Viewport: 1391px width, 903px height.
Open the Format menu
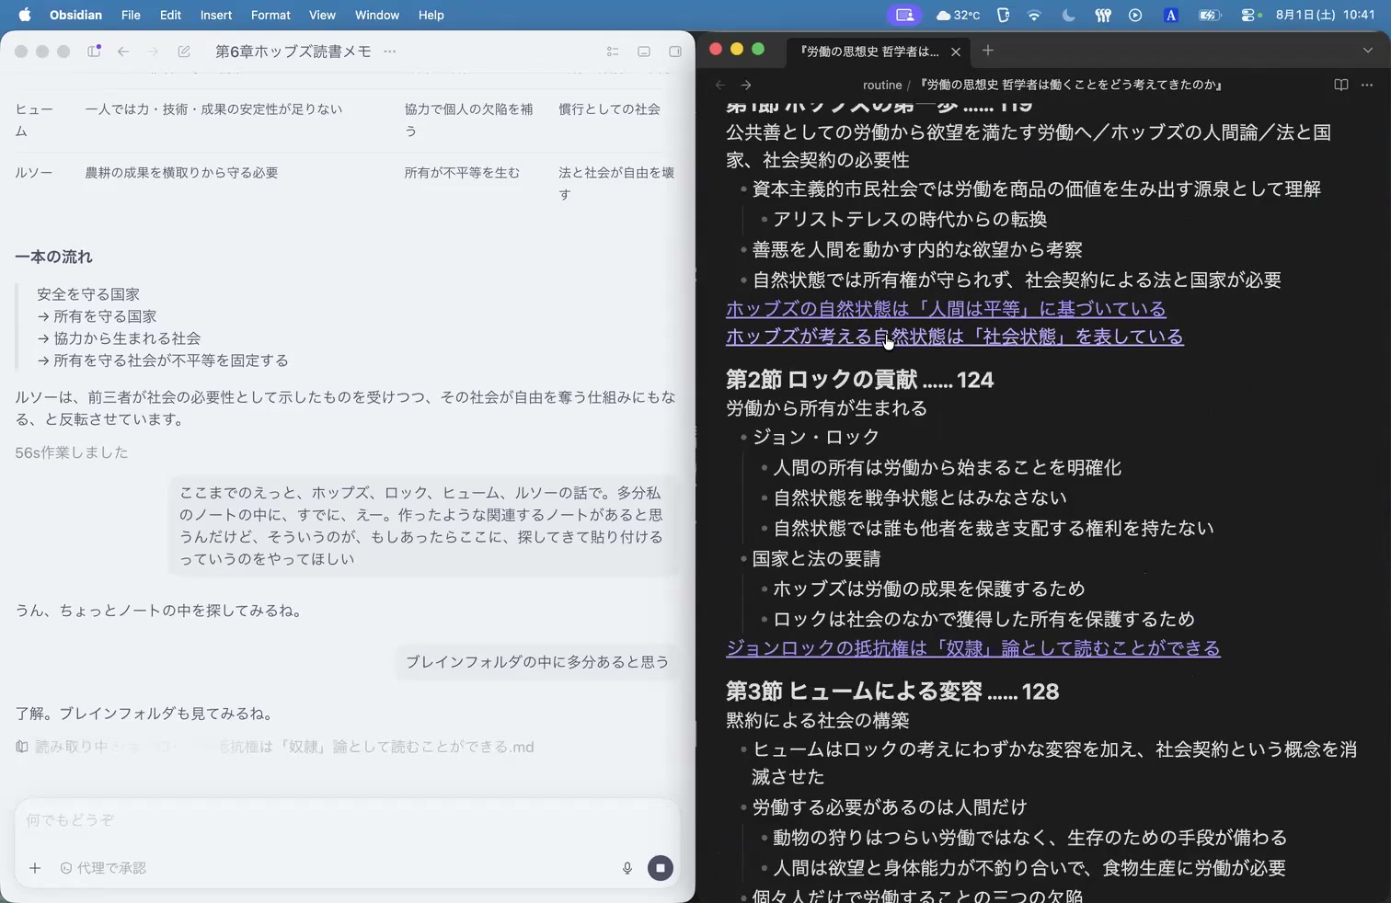(270, 15)
